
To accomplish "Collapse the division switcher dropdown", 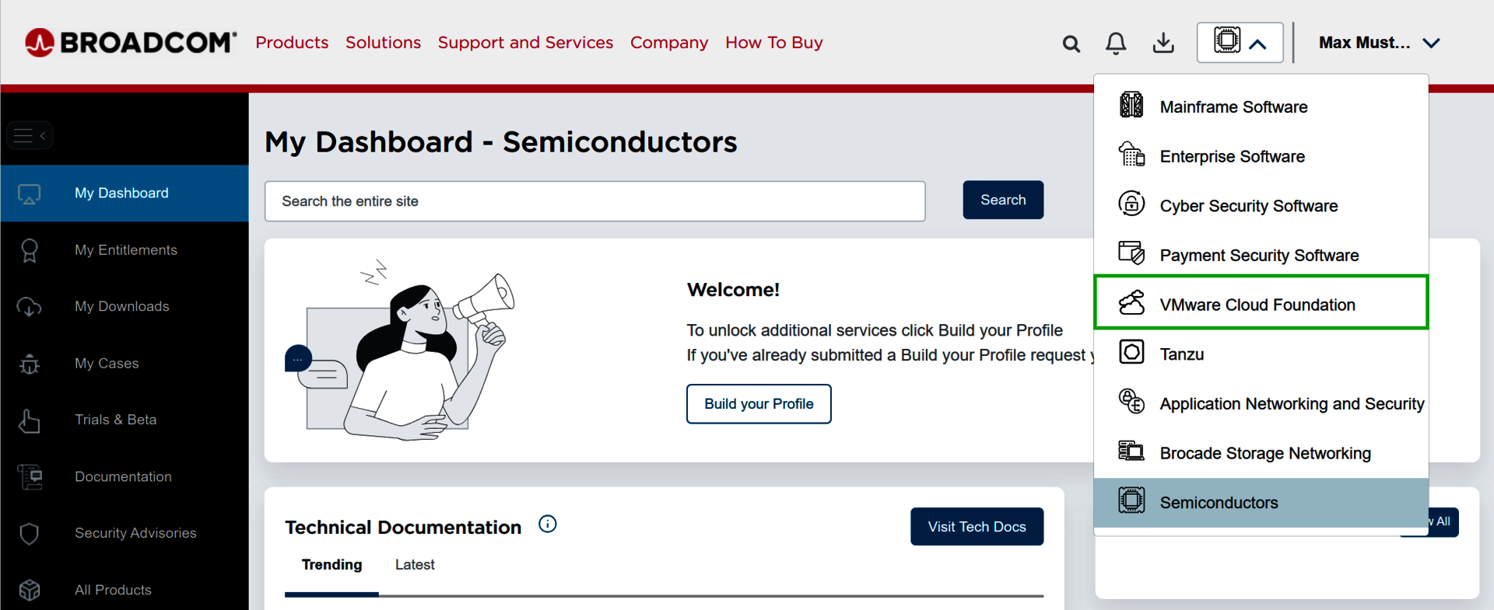I will coord(1240,43).
